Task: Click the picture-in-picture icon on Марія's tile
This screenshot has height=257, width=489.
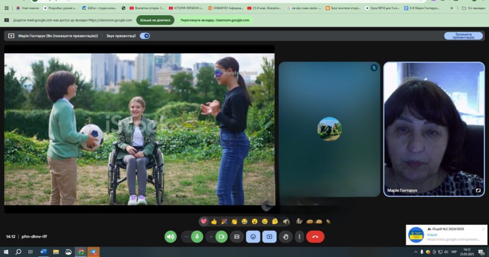Action: 478,190
